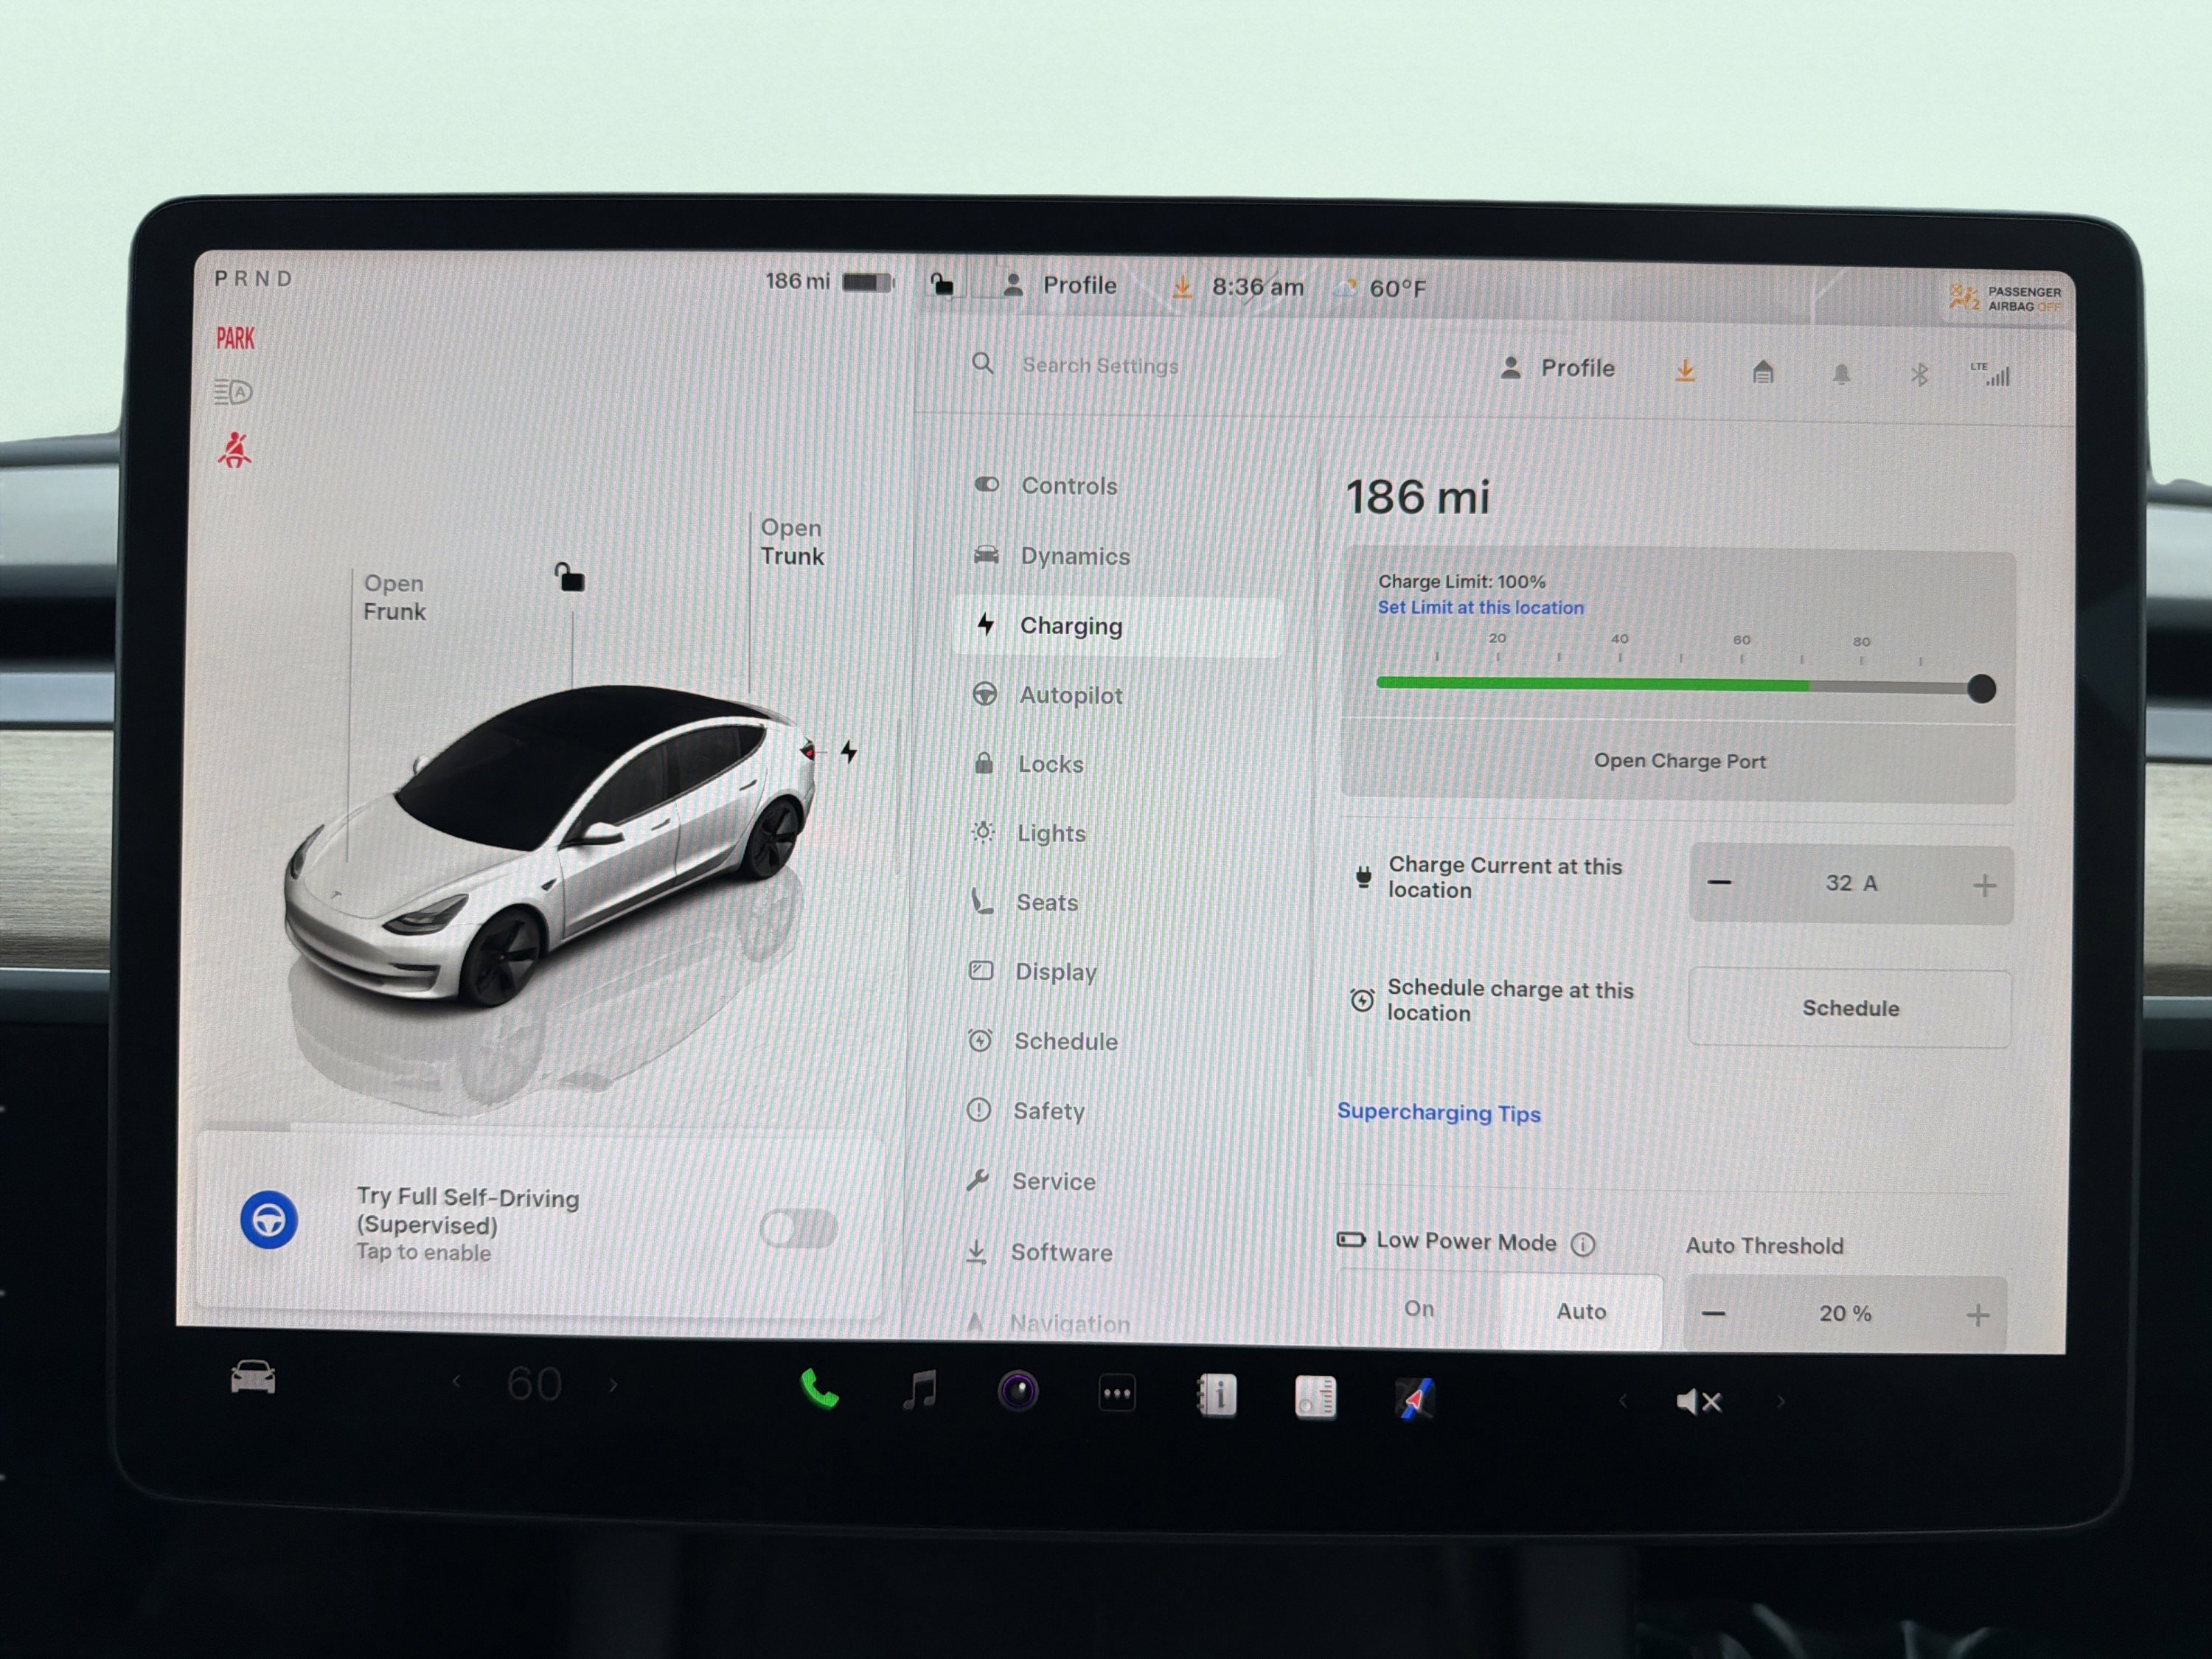Tap the download icon in settings header
2212x1659 pixels.
click(1685, 371)
